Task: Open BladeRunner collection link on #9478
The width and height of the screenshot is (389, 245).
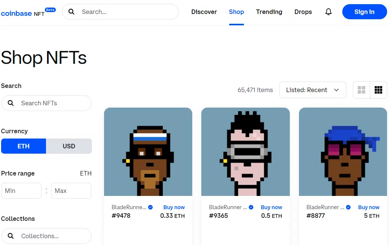Action: coord(129,207)
